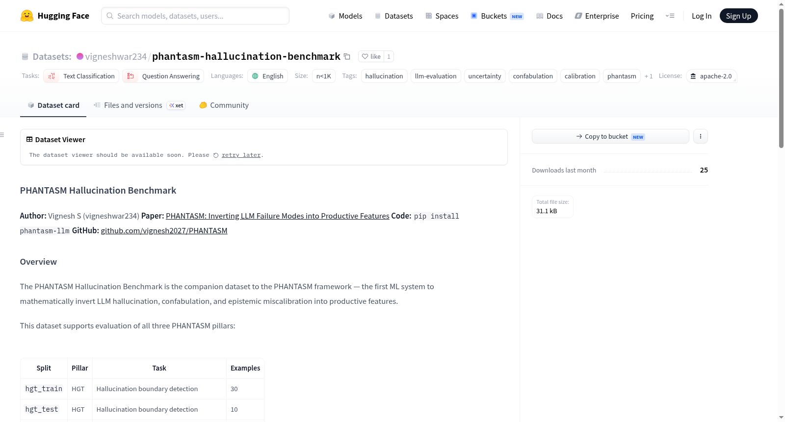The height and width of the screenshot is (422, 785).
Task: Open the Enterprise nav item
Action: coord(597,16)
